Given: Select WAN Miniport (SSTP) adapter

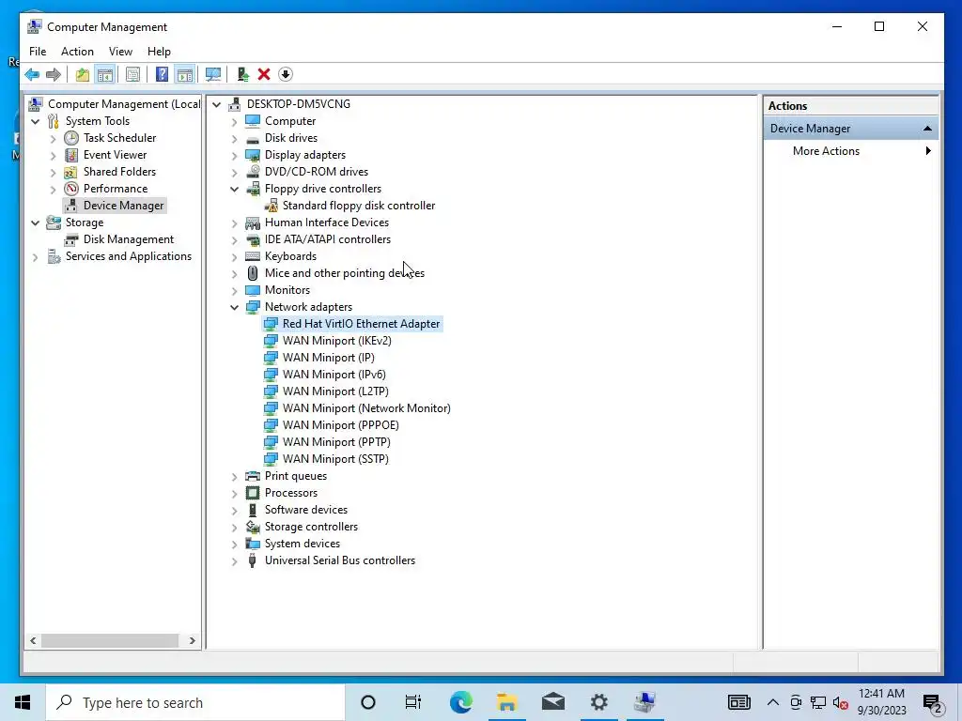Looking at the screenshot, I should 335,458.
